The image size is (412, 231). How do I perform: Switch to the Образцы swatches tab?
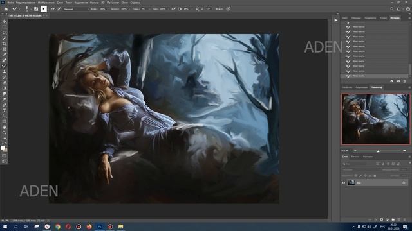click(x=356, y=18)
